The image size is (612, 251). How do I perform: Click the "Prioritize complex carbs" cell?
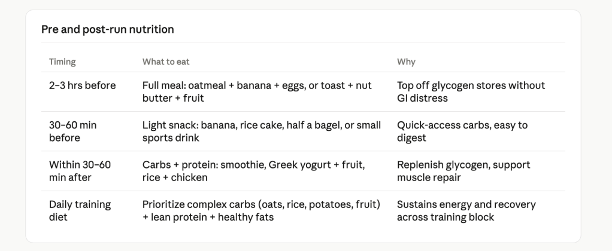click(261, 211)
